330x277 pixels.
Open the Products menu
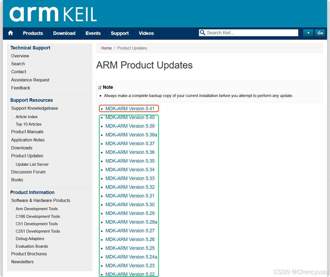[33, 33]
